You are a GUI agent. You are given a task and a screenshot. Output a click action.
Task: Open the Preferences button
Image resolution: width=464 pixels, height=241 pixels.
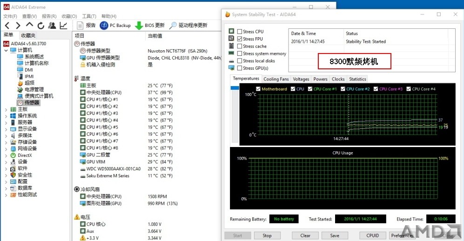pos(402,236)
